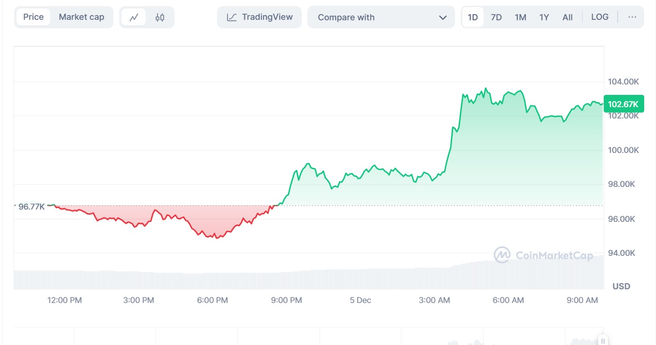
Task: Select the Price tab
Action: (34, 17)
